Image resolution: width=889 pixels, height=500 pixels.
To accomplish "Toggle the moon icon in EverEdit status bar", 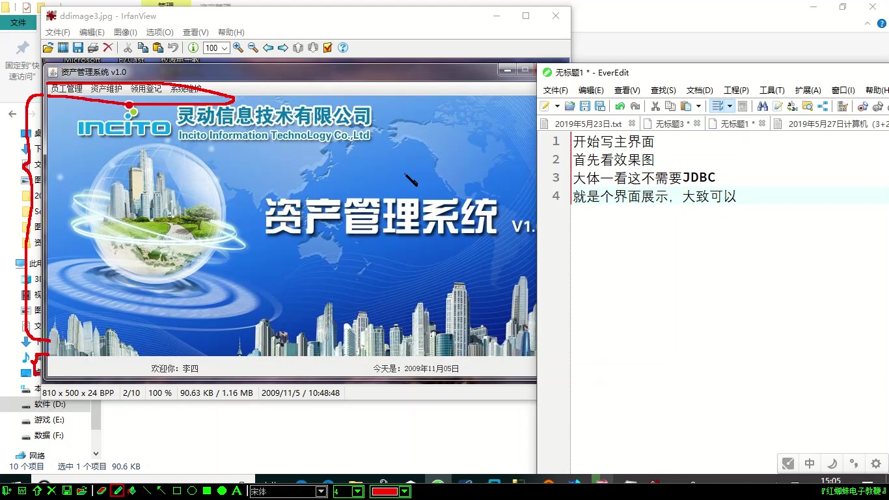I will pos(832,464).
